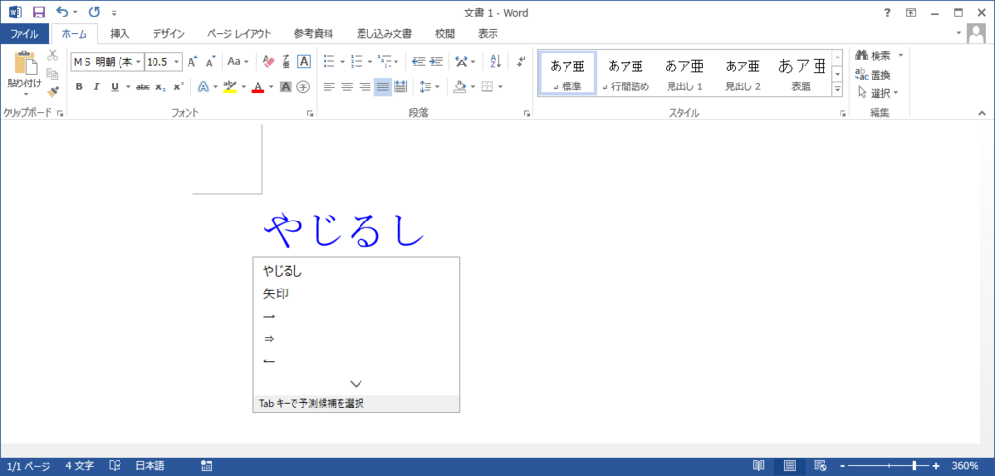Click the Format Painter brush icon
This screenshot has height=476, width=995.
tap(52, 92)
